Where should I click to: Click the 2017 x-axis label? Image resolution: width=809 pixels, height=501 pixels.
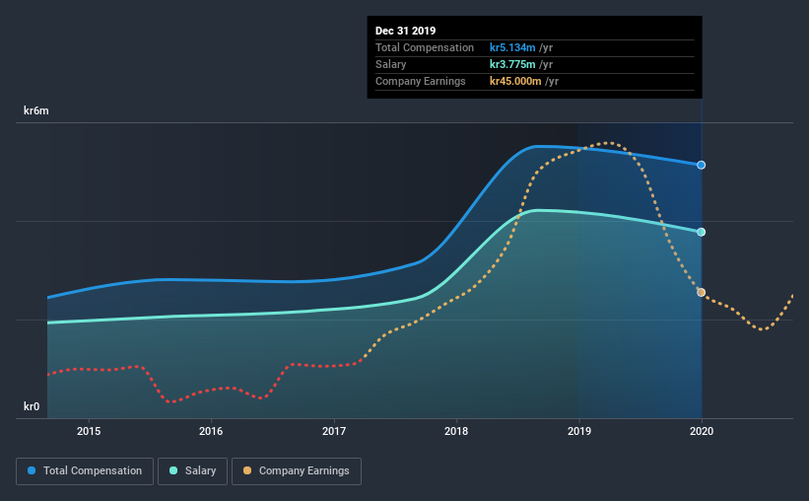point(334,431)
